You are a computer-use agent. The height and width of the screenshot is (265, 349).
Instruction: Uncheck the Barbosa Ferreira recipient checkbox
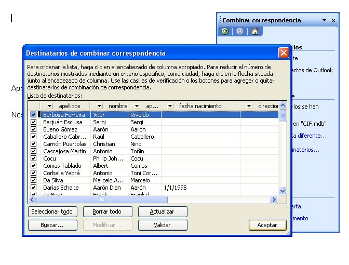tap(34, 115)
